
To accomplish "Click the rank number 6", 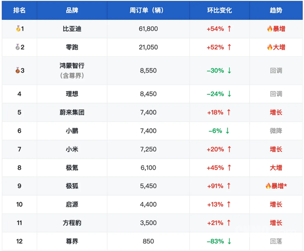I will (x=19, y=131).
